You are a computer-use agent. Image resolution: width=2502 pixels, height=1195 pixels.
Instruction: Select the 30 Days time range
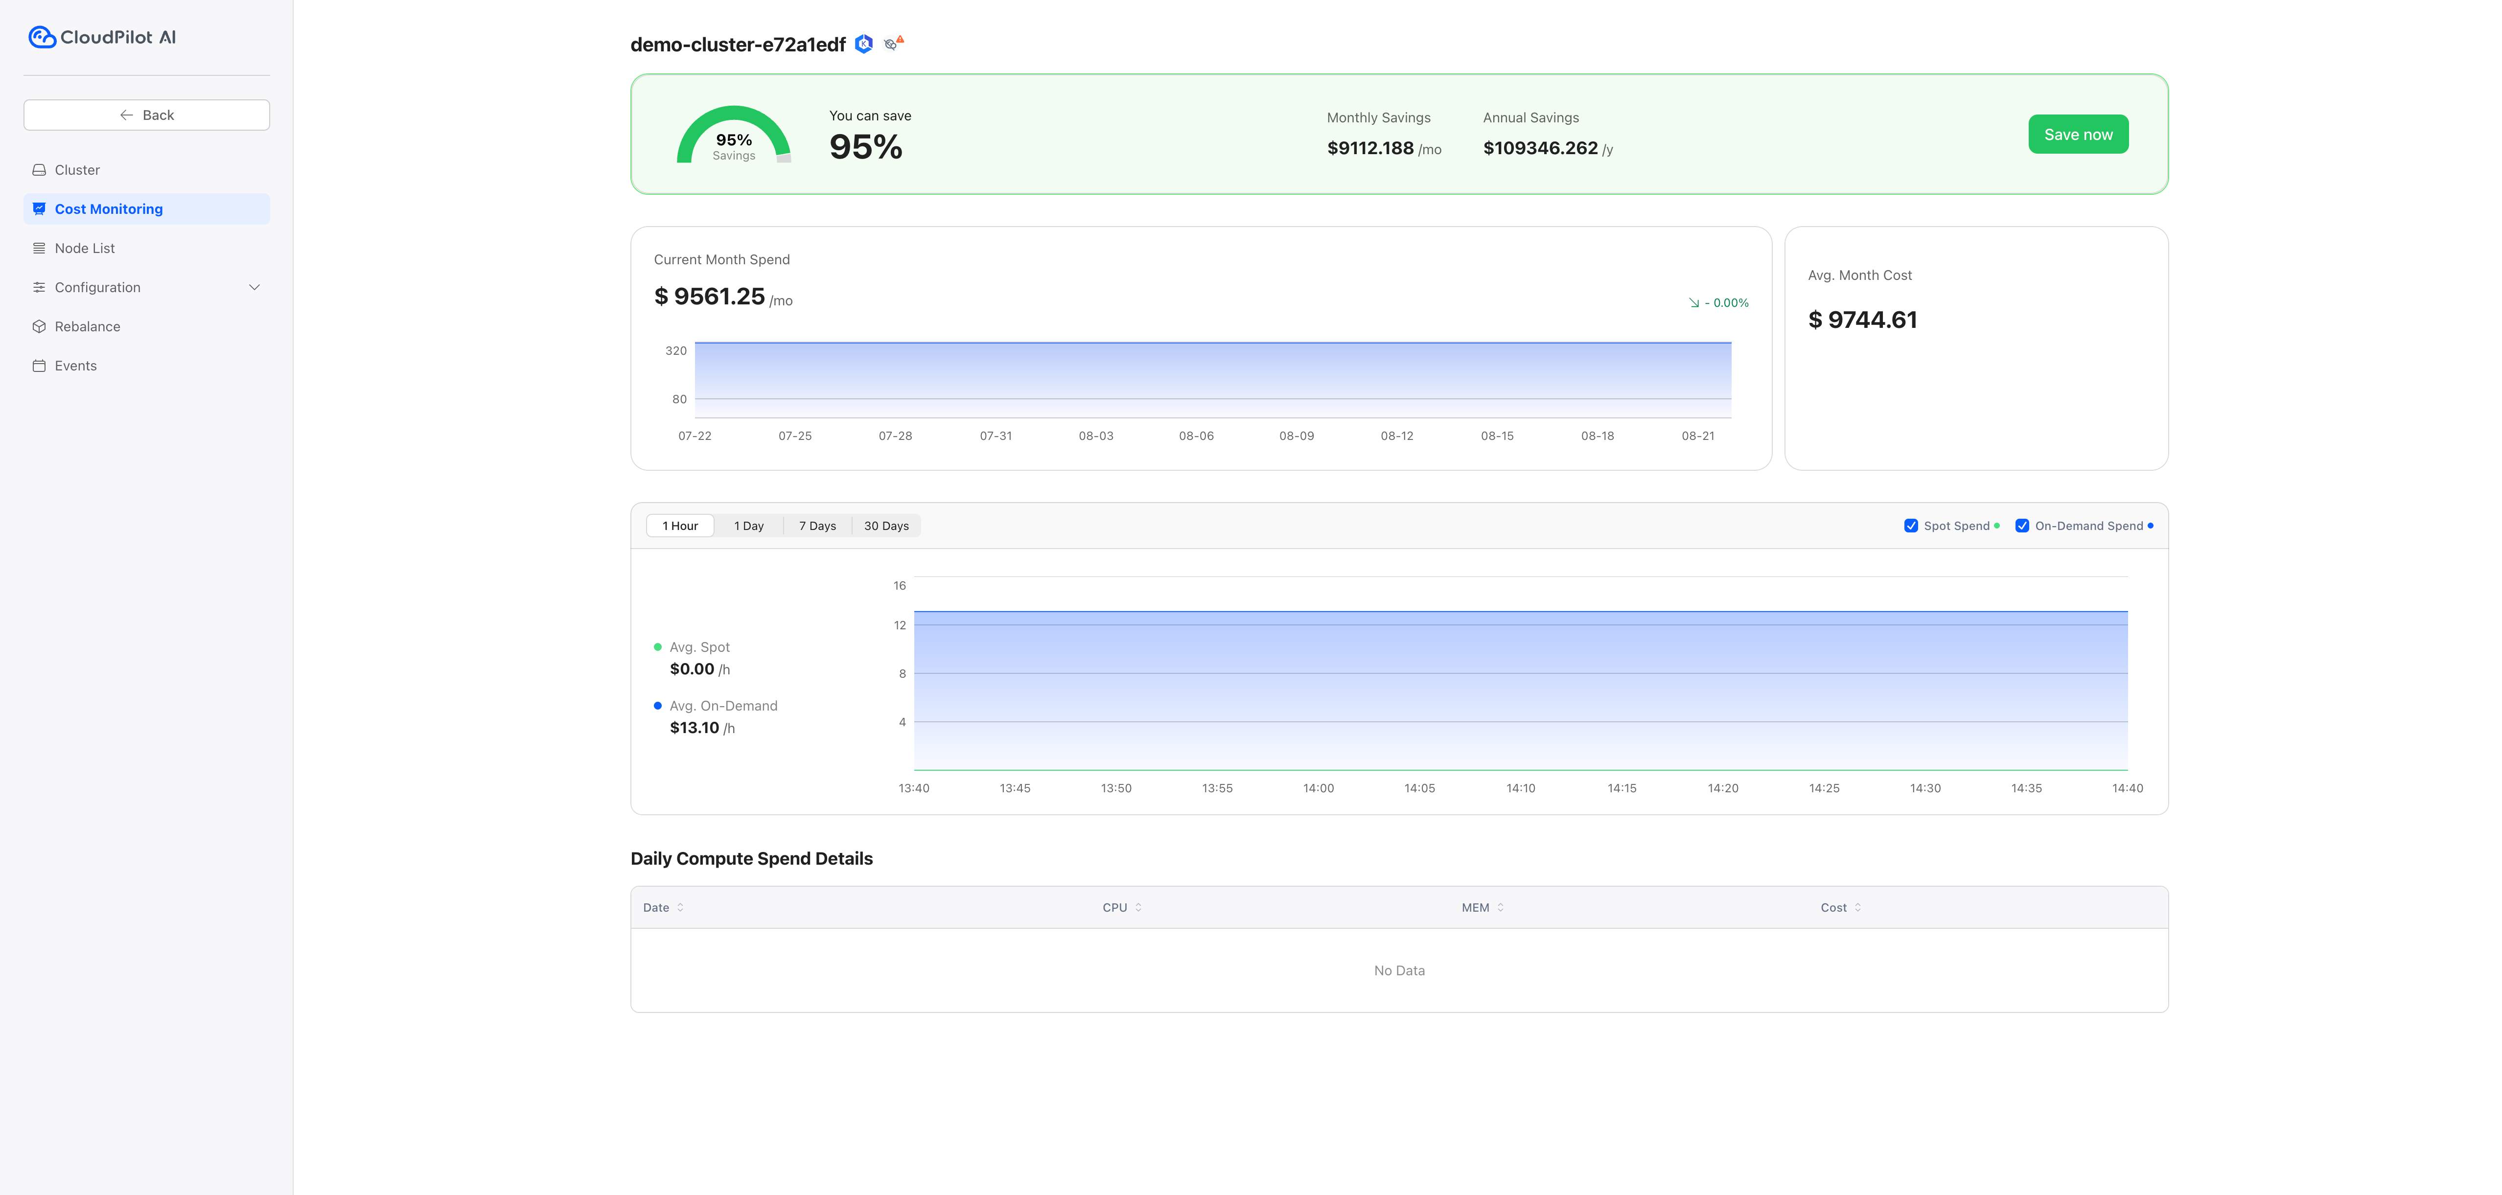tap(886, 525)
